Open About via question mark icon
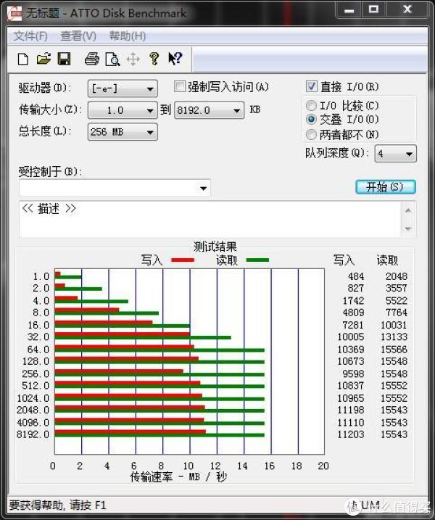Screen dimensions: 435x520 154,59
